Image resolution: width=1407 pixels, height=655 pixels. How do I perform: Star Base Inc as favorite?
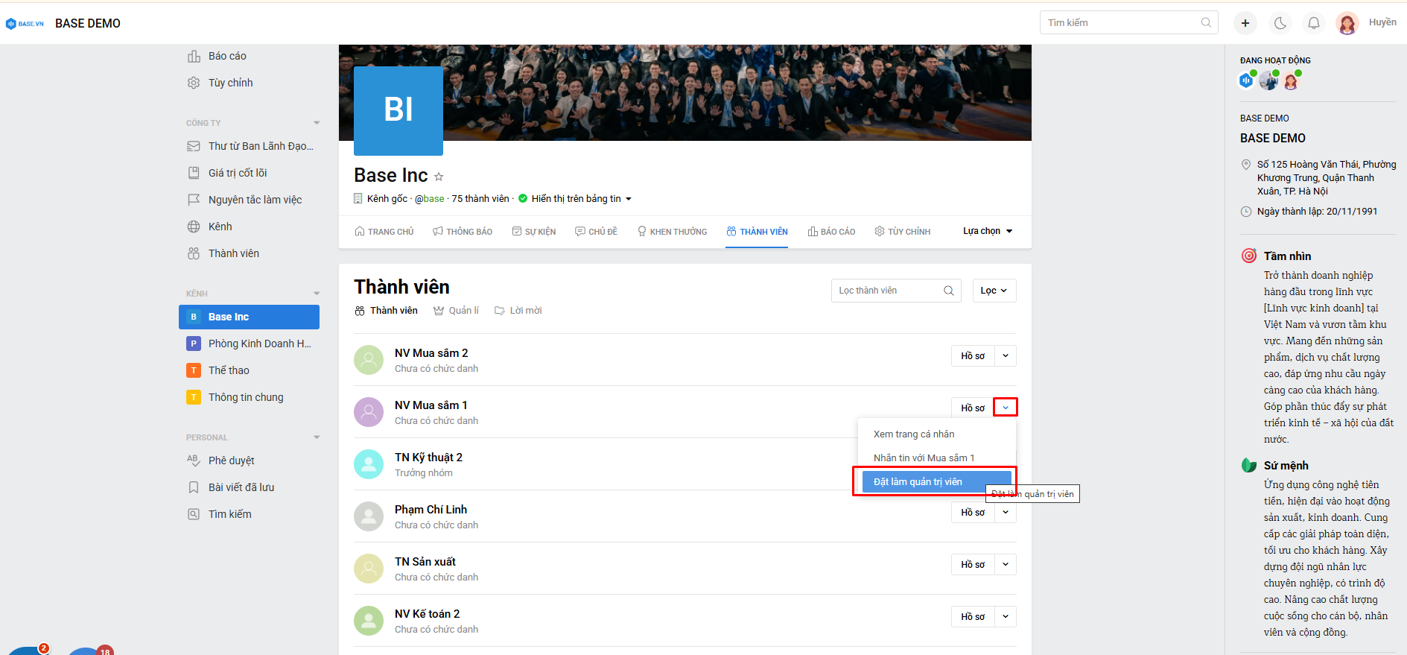coord(439,177)
